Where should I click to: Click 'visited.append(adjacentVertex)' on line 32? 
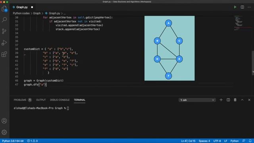point(79,25)
